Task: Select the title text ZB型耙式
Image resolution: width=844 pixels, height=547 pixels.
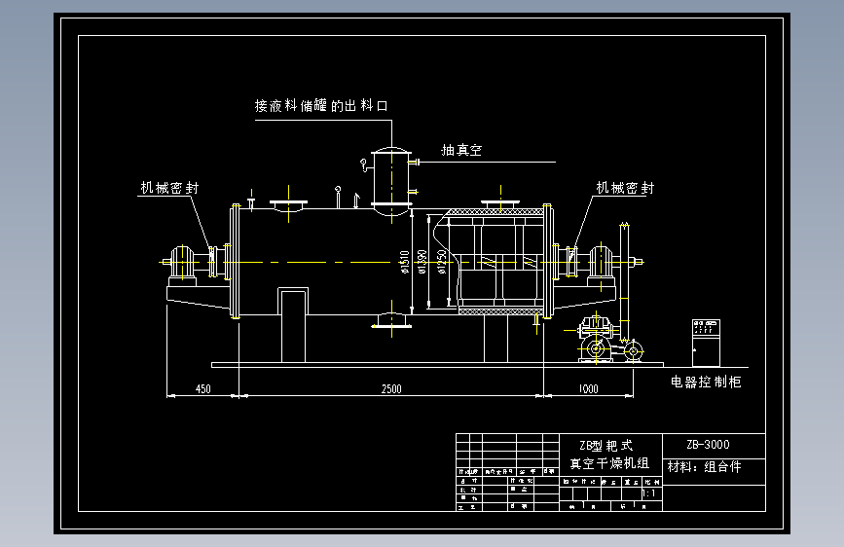Action: [606, 446]
